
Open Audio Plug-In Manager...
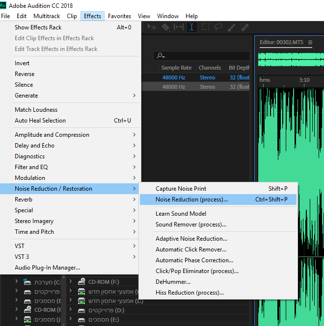point(47,268)
